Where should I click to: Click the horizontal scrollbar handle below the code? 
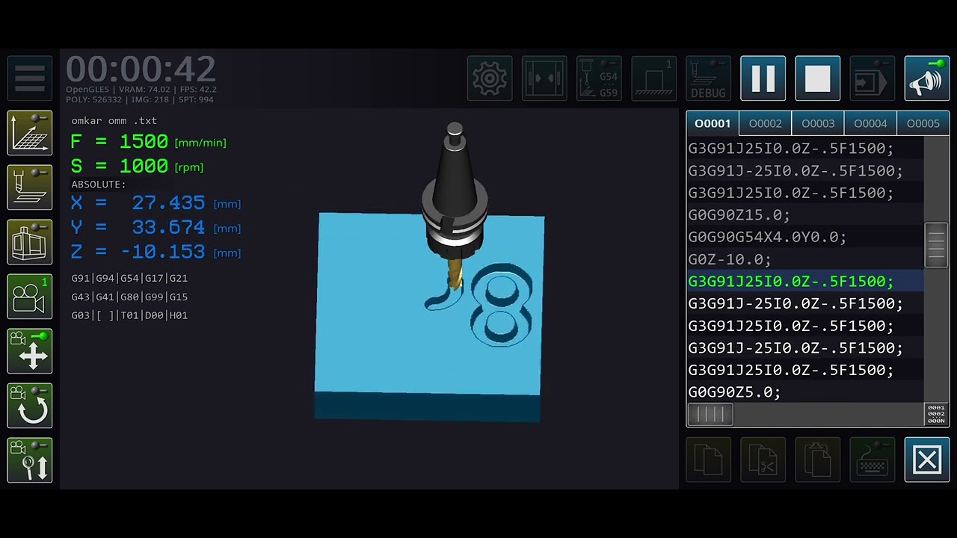coord(710,415)
